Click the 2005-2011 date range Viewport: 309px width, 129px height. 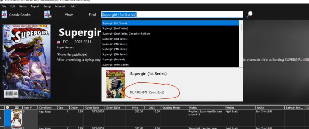(83, 42)
